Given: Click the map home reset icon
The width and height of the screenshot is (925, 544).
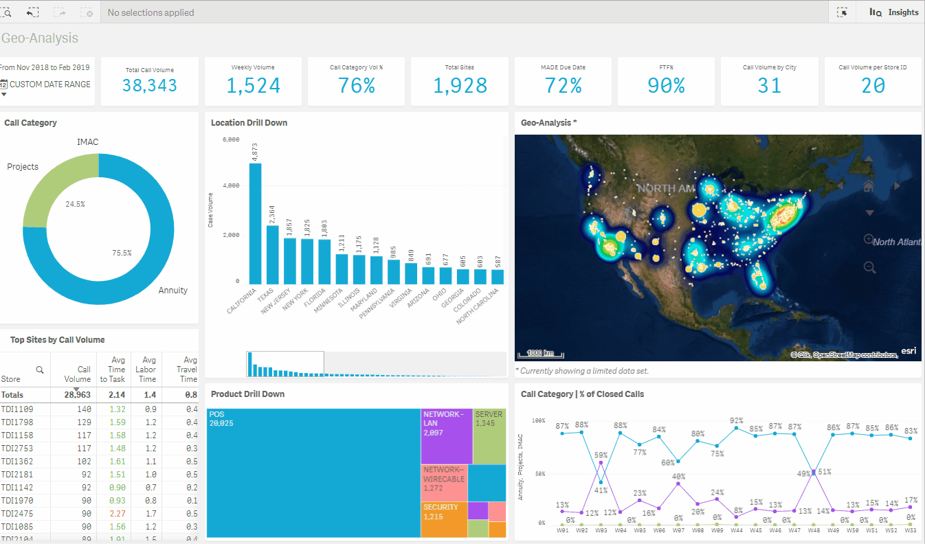Looking at the screenshot, I should pos(869,186).
